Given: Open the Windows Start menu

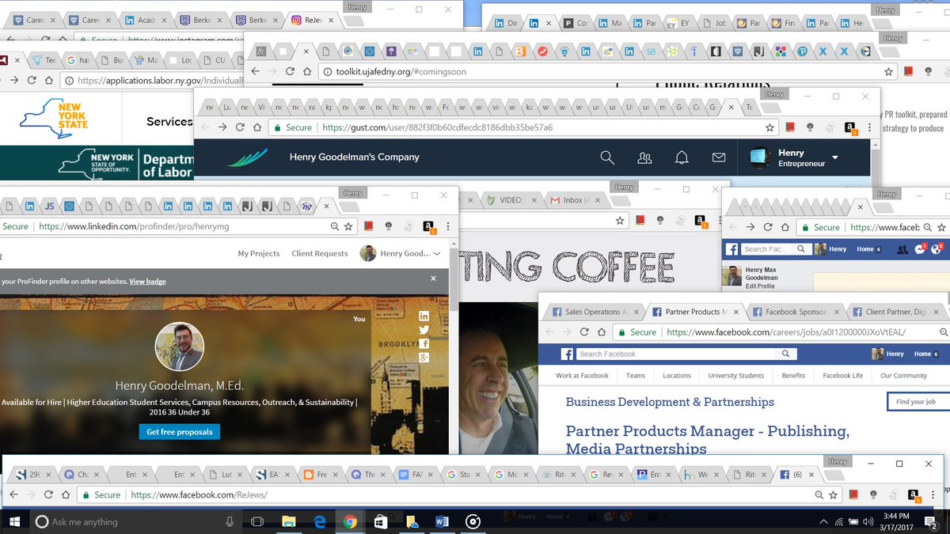Looking at the screenshot, I should click(14, 521).
